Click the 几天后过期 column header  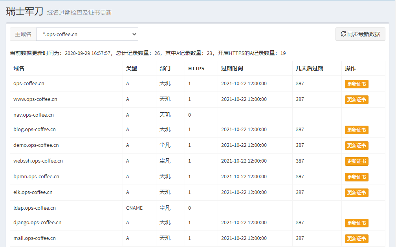309,68
